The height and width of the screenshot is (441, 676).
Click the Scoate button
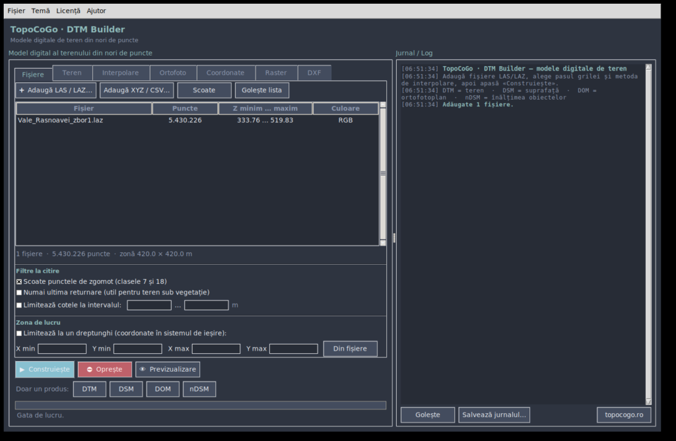(204, 90)
